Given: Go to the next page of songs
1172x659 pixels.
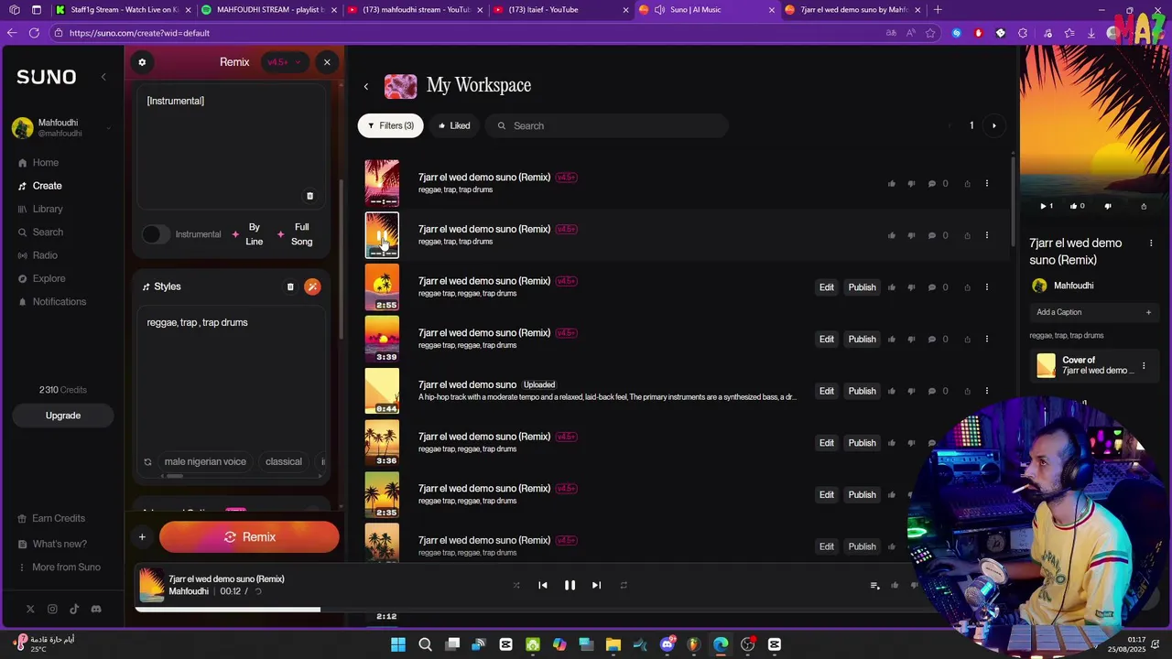Looking at the screenshot, I should click(x=993, y=125).
